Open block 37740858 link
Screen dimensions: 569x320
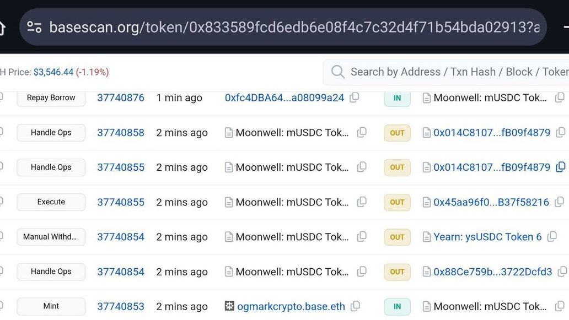click(121, 133)
